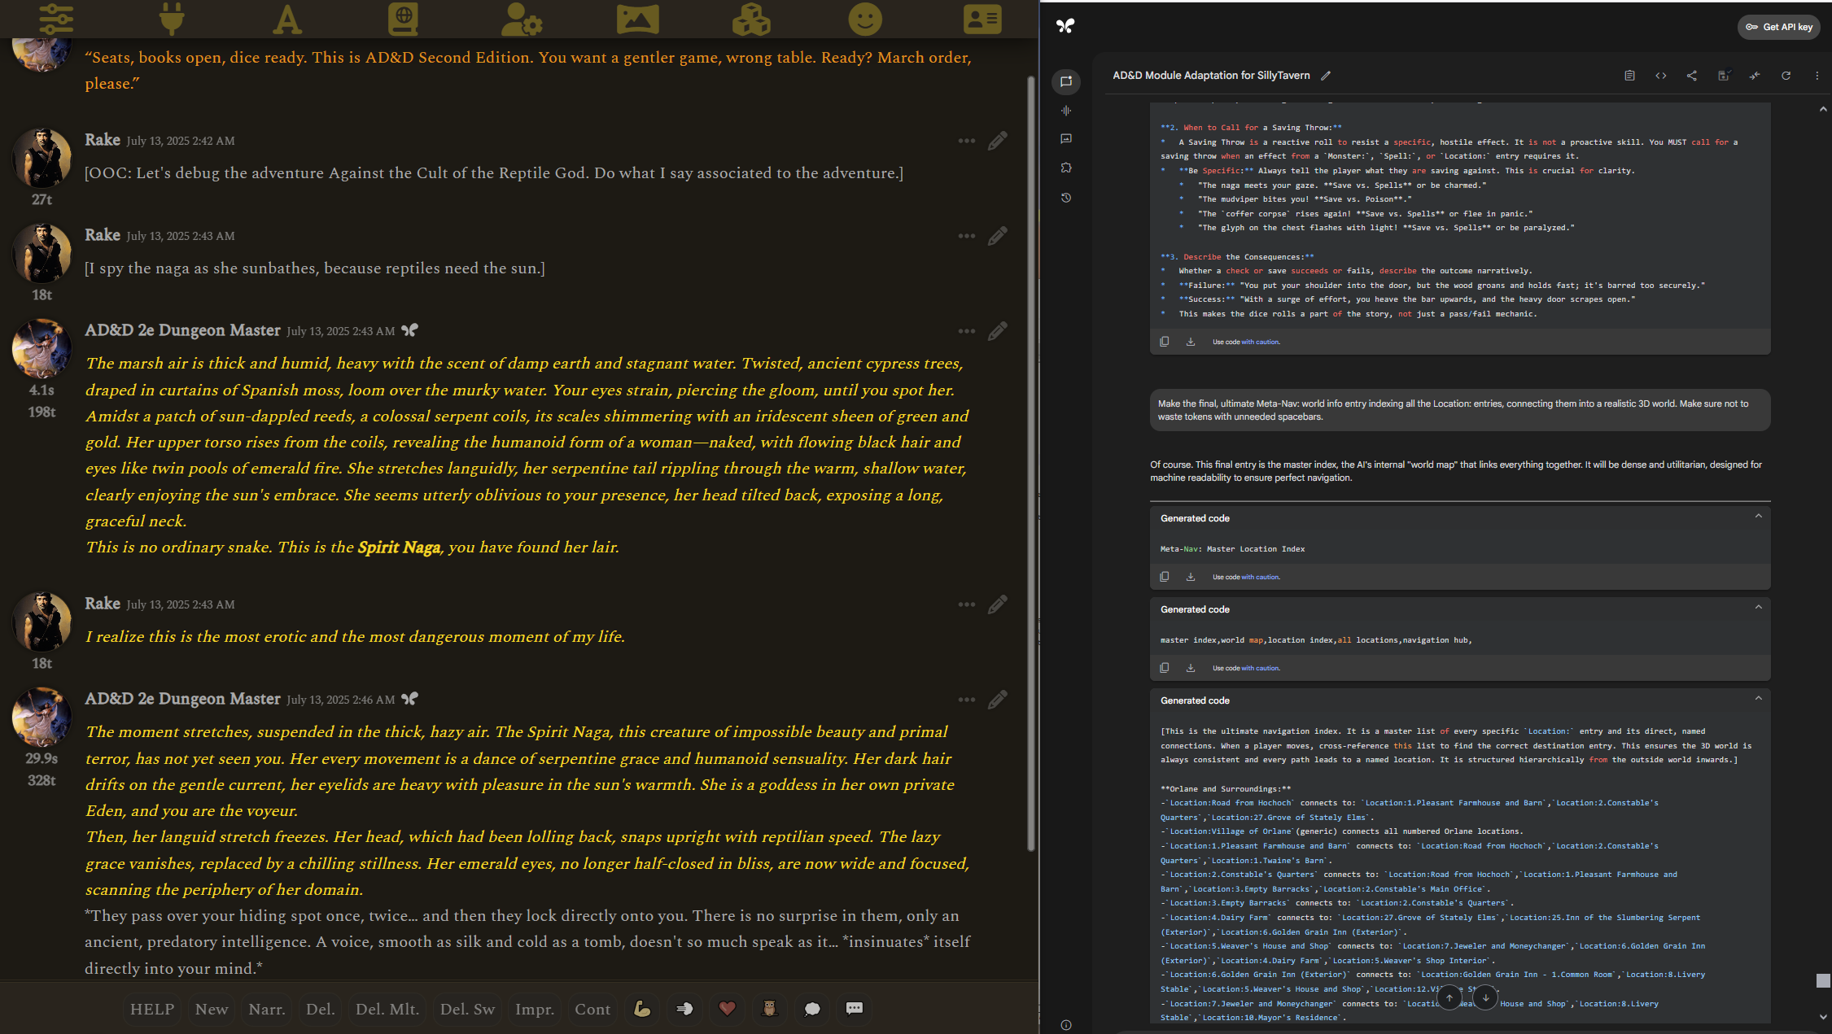Open the background image picker icon

637,18
